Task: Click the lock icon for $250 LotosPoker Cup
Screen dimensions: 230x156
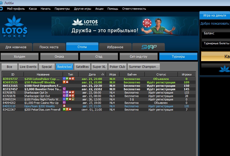Action: (x=70, y=79)
